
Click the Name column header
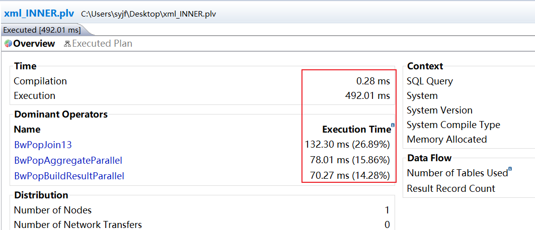[x=27, y=129]
